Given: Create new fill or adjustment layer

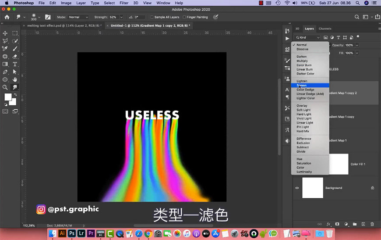Looking at the screenshot, I should [x=346, y=224].
